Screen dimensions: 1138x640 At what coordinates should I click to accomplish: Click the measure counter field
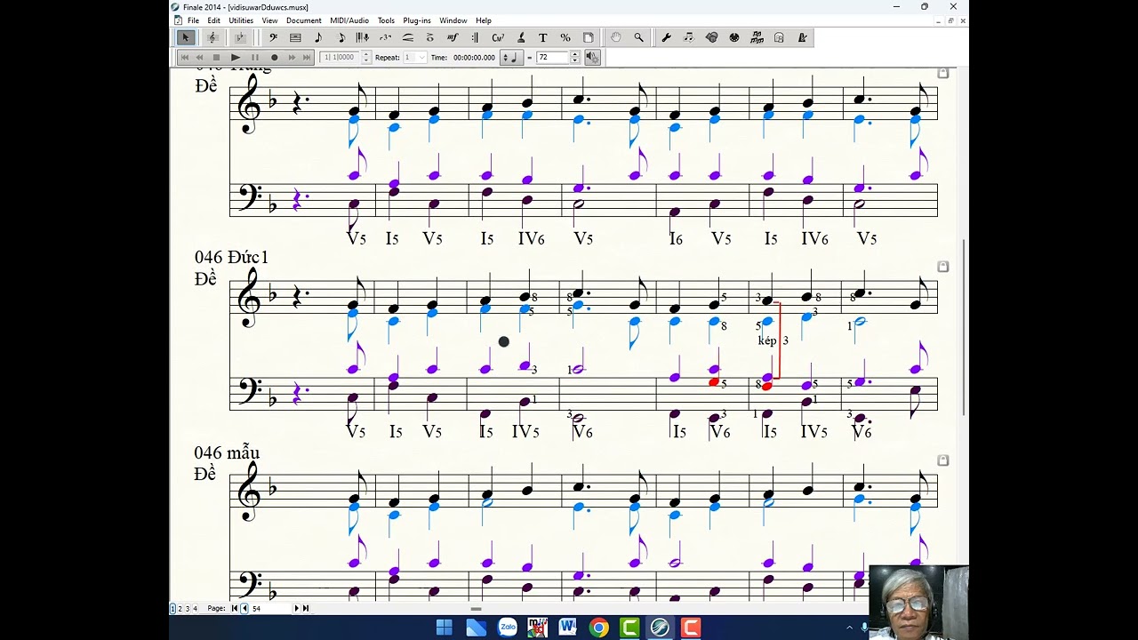[340, 57]
